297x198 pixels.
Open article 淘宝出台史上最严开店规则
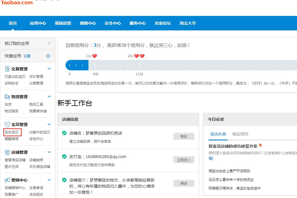[229, 171]
